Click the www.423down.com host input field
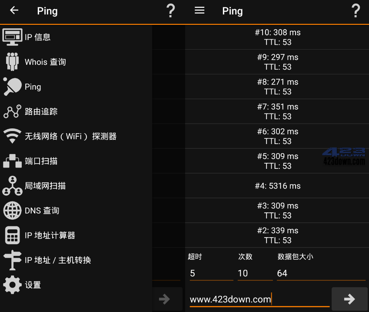This screenshot has height=312, width=369. (259, 299)
